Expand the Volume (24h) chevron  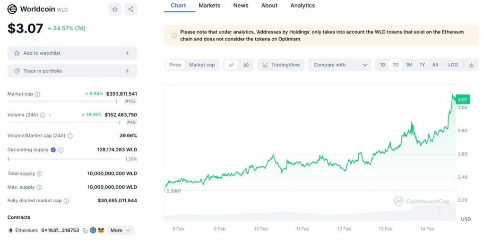(x=50, y=115)
